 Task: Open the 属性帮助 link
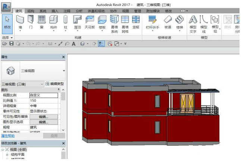(8, 136)
